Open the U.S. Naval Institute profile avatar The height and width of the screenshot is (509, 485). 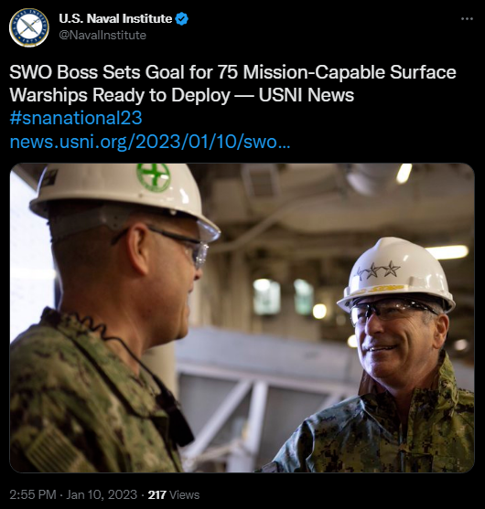coord(29,28)
